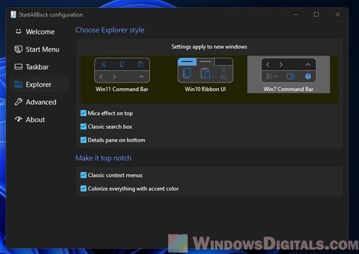Click the Make it top notch heading
Image resolution: width=359 pixels, height=254 pixels.
[x=104, y=158]
